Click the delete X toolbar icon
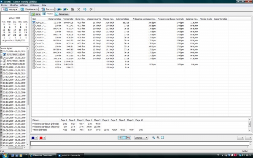The height and width of the screenshot is (158, 253). click(x=78, y=9)
